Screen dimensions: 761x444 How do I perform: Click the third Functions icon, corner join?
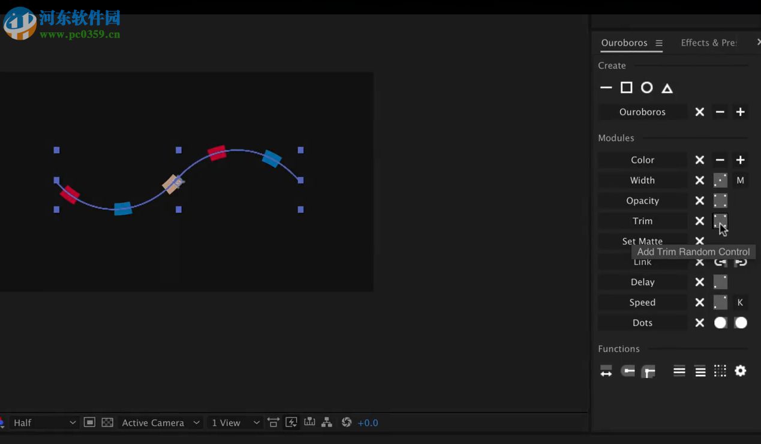tap(648, 371)
